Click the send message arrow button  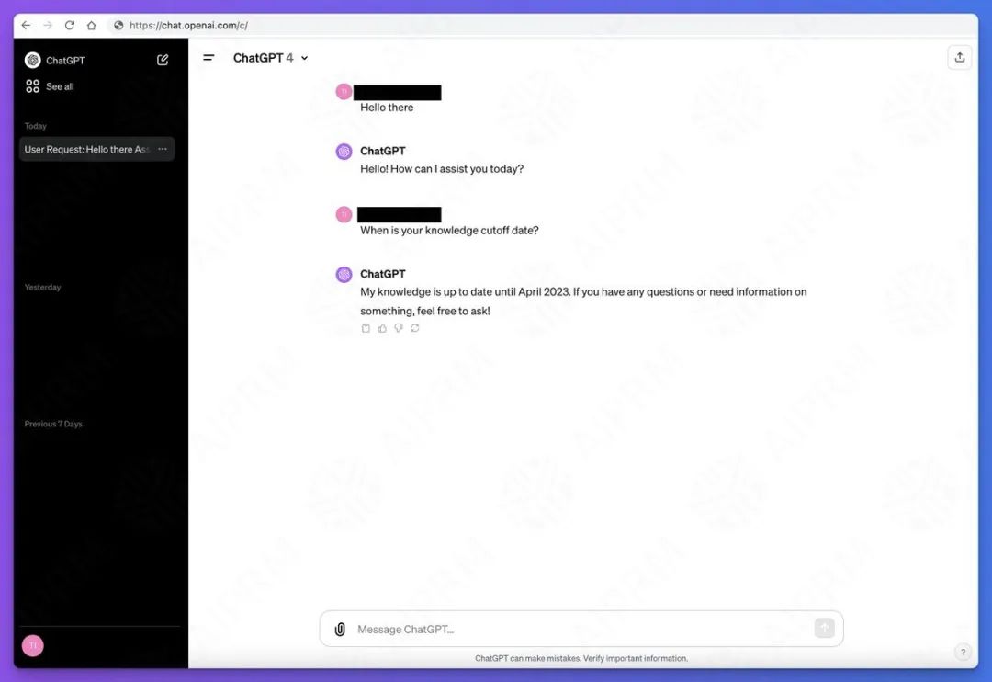(824, 628)
